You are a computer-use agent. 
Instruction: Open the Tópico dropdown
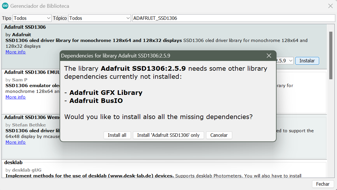point(100,18)
